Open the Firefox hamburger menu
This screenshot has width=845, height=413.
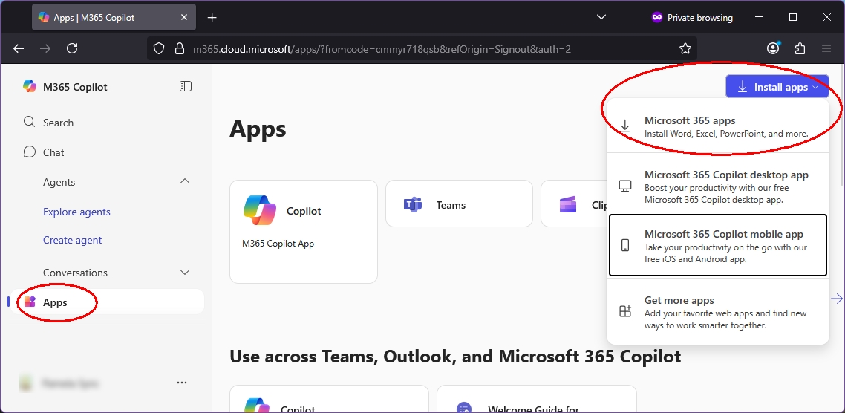[826, 48]
